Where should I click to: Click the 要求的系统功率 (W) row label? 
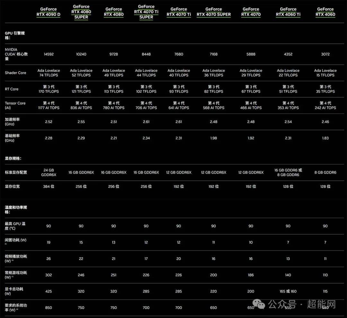(16, 308)
